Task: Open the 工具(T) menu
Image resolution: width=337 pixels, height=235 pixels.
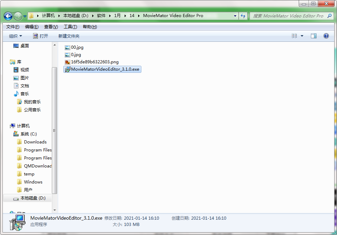Action: point(70,27)
